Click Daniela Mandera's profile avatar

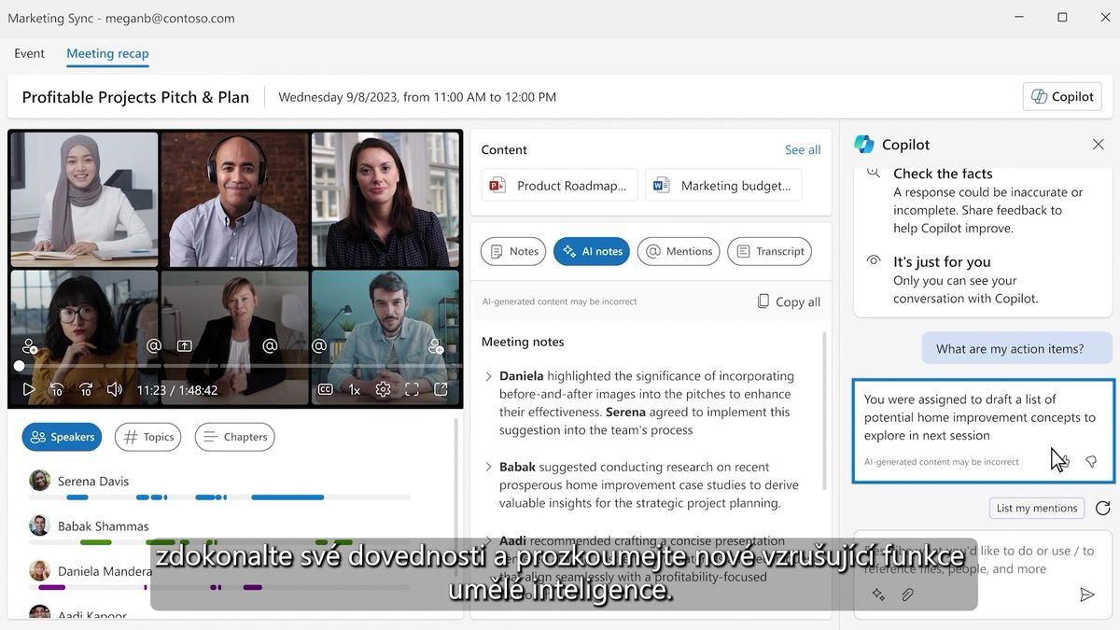coord(39,570)
